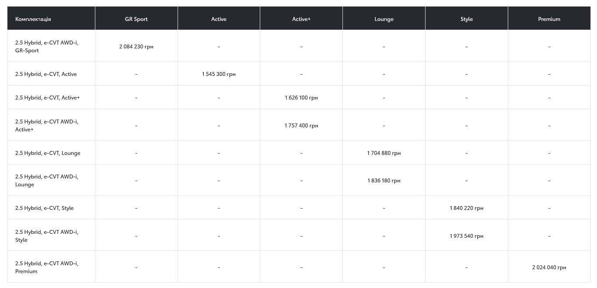Screen dimensions: 597x288
Task: Click the GR Sport column header
Action: [x=136, y=19]
